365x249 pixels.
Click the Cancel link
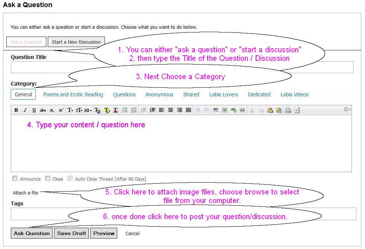coord(132,233)
